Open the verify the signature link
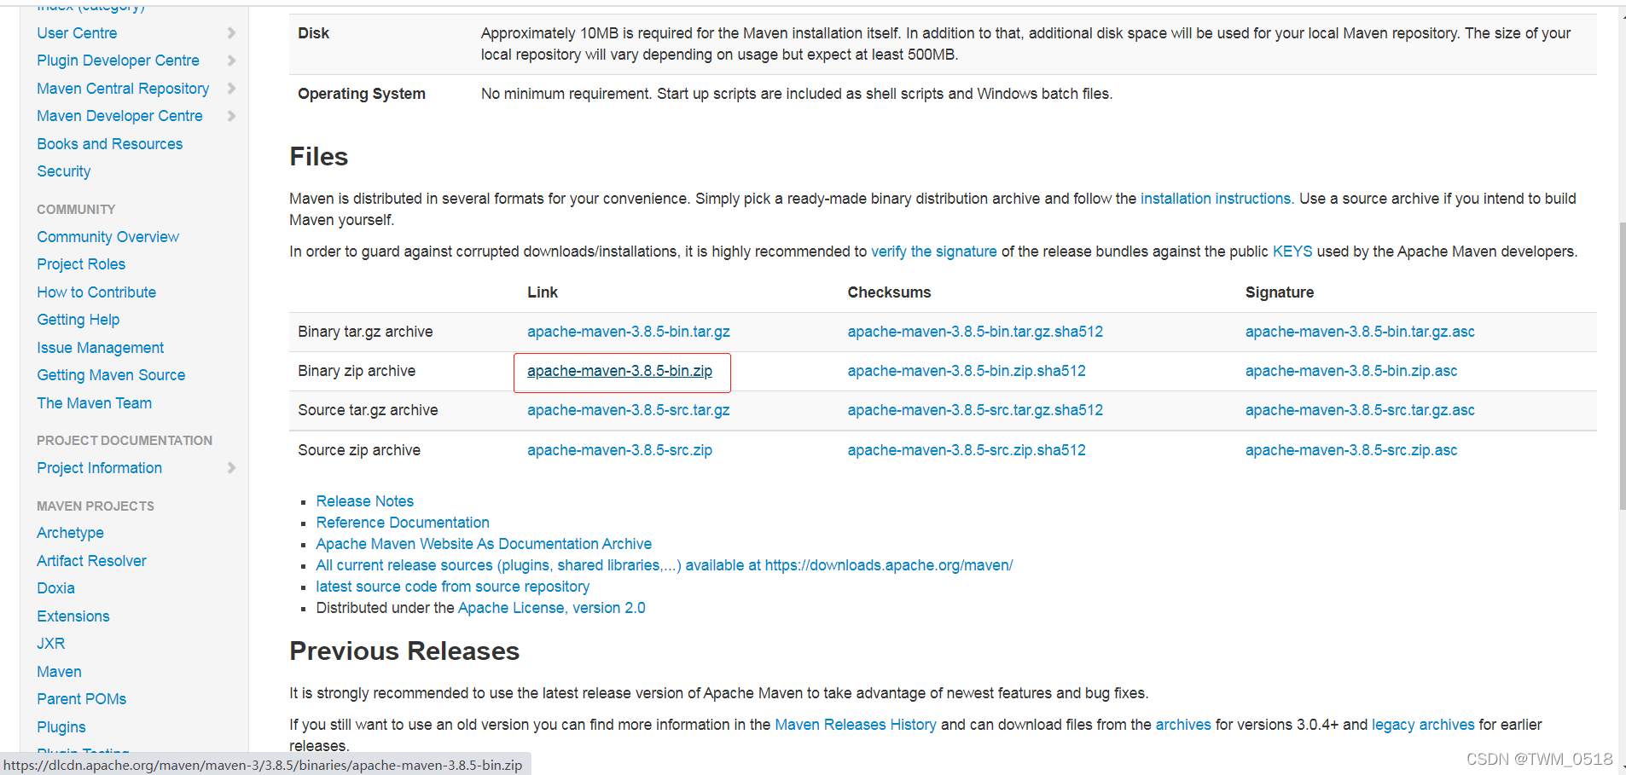The width and height of the screenshot is (1626, 775). click(933, 252)
